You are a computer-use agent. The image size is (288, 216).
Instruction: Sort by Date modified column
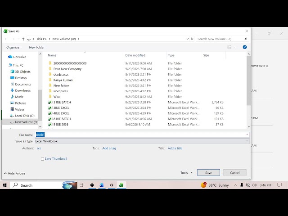pyautogui.click(x=135, y=55)
